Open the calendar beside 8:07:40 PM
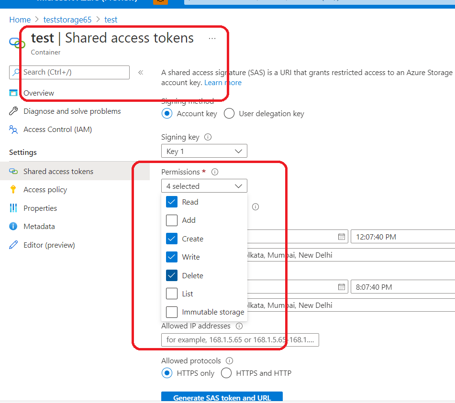 [x=342, y=287]
